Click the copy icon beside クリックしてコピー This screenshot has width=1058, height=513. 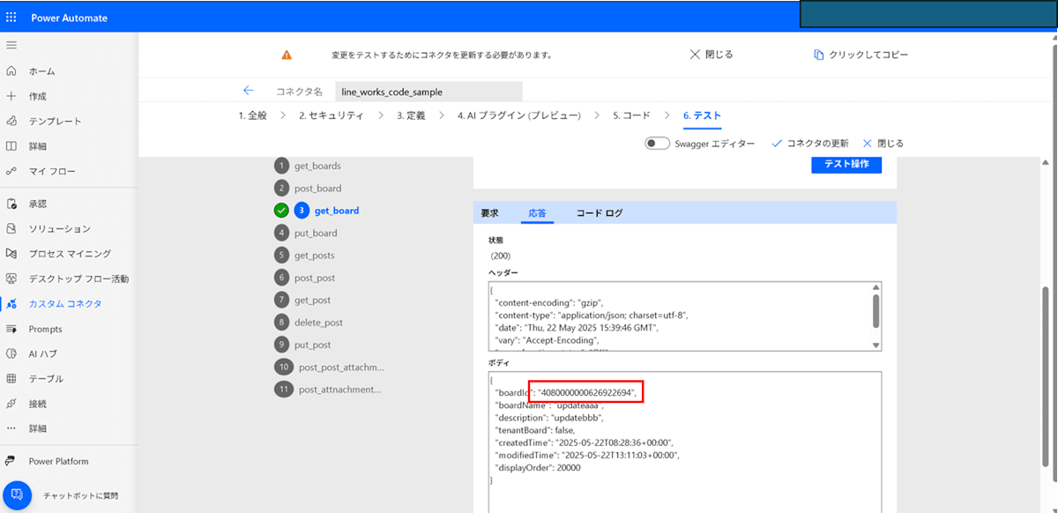pyautogui.click(x=818, y=55)
